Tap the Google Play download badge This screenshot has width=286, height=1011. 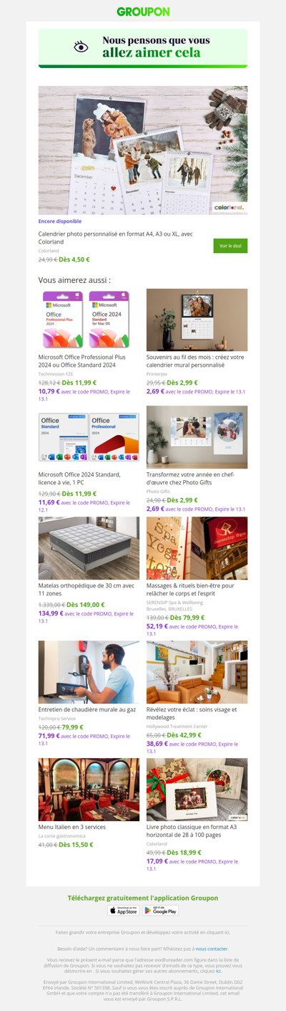click(x=161, y=910)
